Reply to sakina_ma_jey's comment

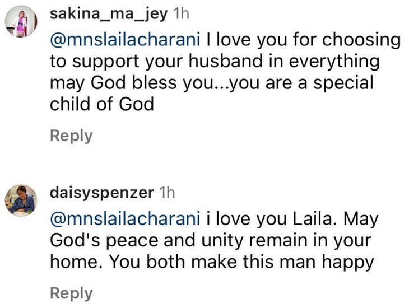(x=71, y=136)
